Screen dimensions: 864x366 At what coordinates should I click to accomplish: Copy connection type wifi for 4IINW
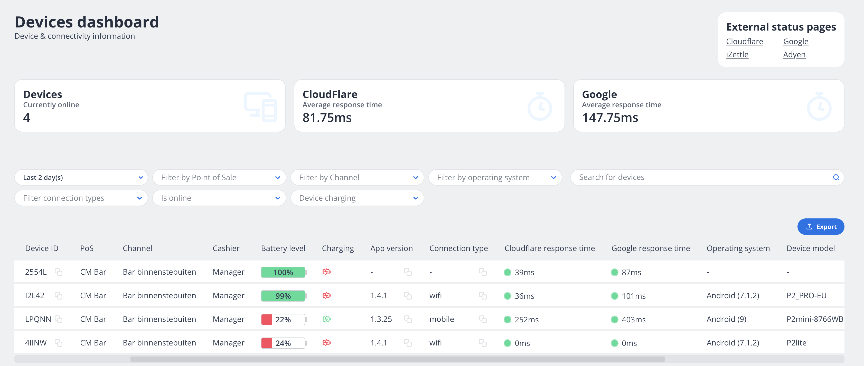[x=483, y=343]
